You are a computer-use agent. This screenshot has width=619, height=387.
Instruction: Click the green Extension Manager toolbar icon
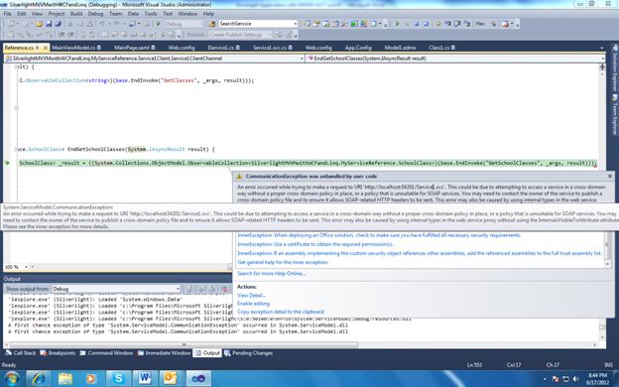tap(354, 24)
